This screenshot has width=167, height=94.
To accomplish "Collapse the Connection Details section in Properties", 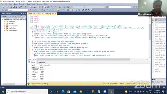I will (153, 46).
